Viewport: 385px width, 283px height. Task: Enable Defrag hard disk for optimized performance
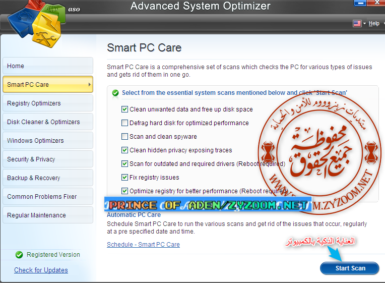pyautogui.click(x=125, y=123)
